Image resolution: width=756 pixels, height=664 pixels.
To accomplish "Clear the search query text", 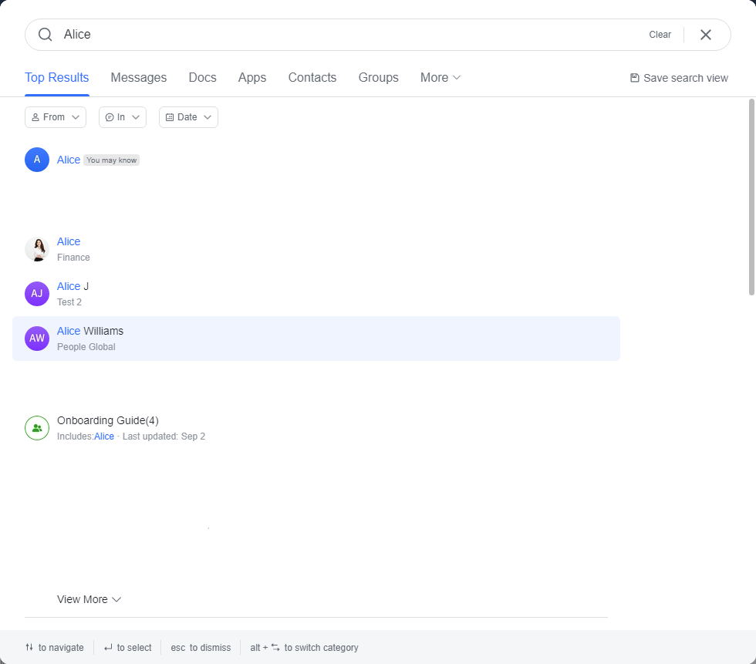I will [x=660, y=35].
